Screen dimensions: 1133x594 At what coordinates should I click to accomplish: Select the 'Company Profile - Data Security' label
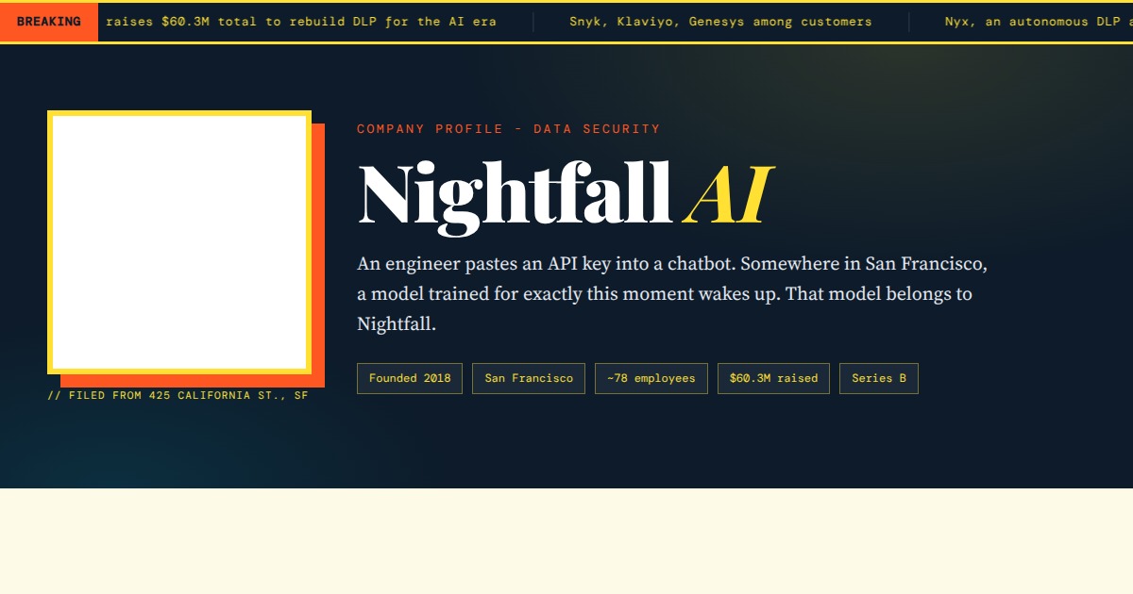(x=509, y=129)
